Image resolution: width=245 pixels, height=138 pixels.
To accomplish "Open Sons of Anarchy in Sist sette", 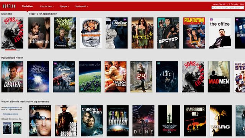I will pyautogui.click(x=12, y=33).
